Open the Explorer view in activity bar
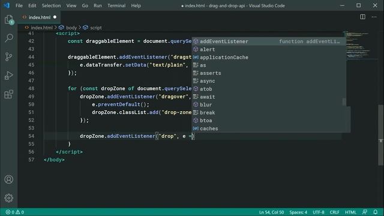Viewport: 384px width, 216px height. click(x=9, y=20)
